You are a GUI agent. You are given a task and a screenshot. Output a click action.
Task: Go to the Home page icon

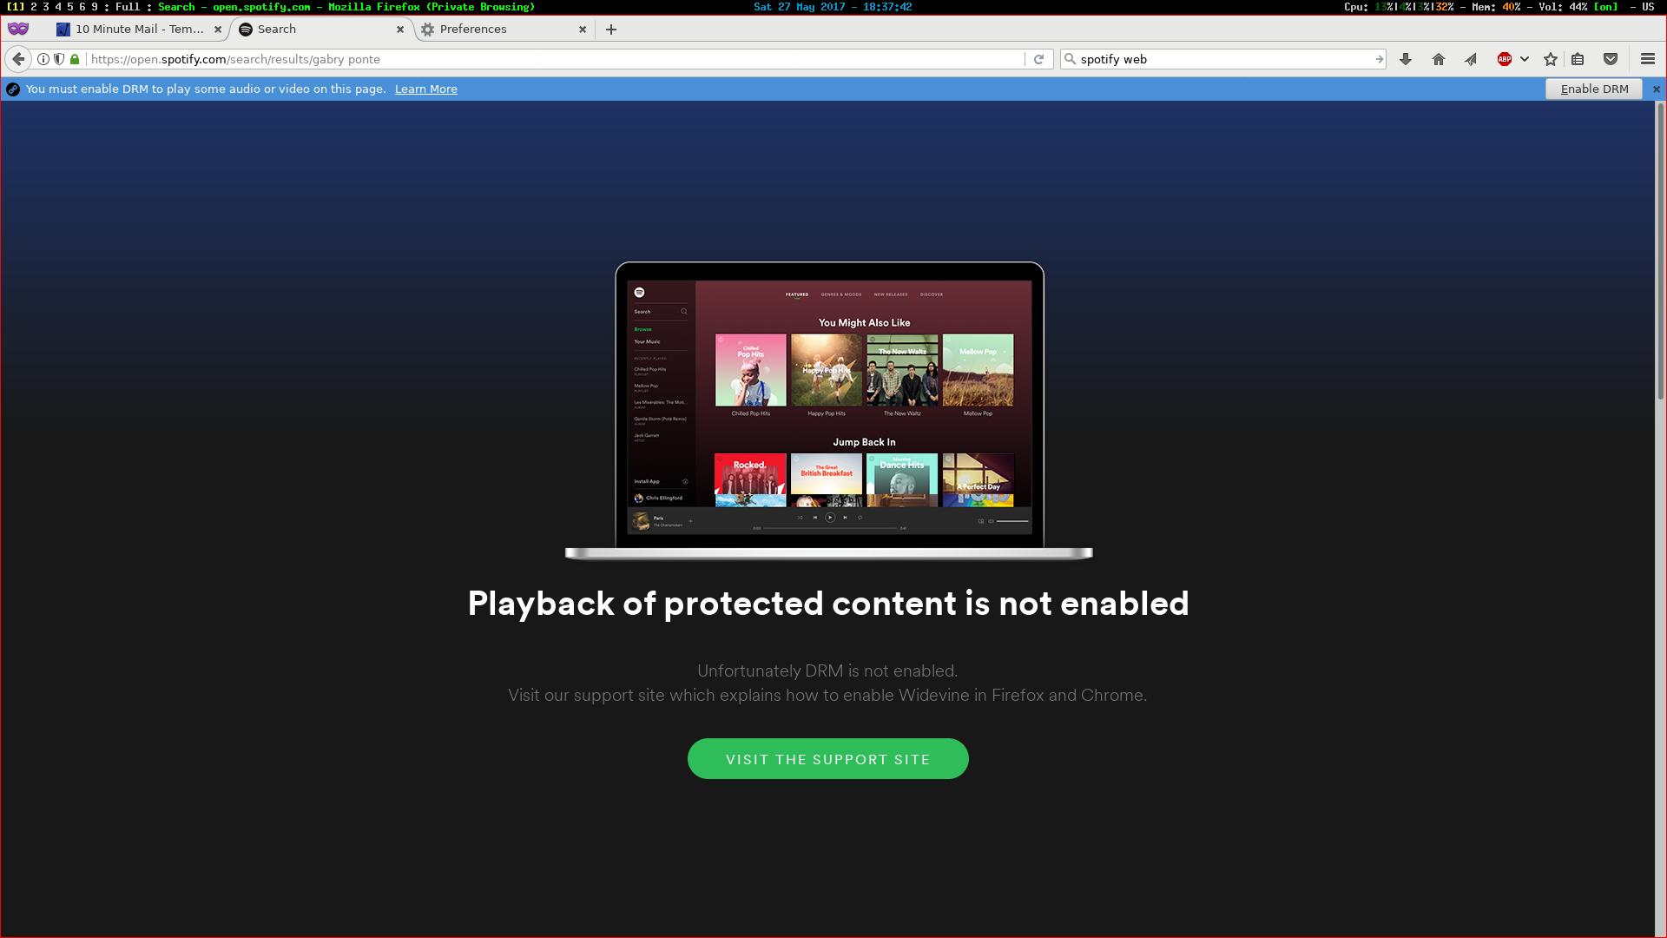[x=1439, y=59]
